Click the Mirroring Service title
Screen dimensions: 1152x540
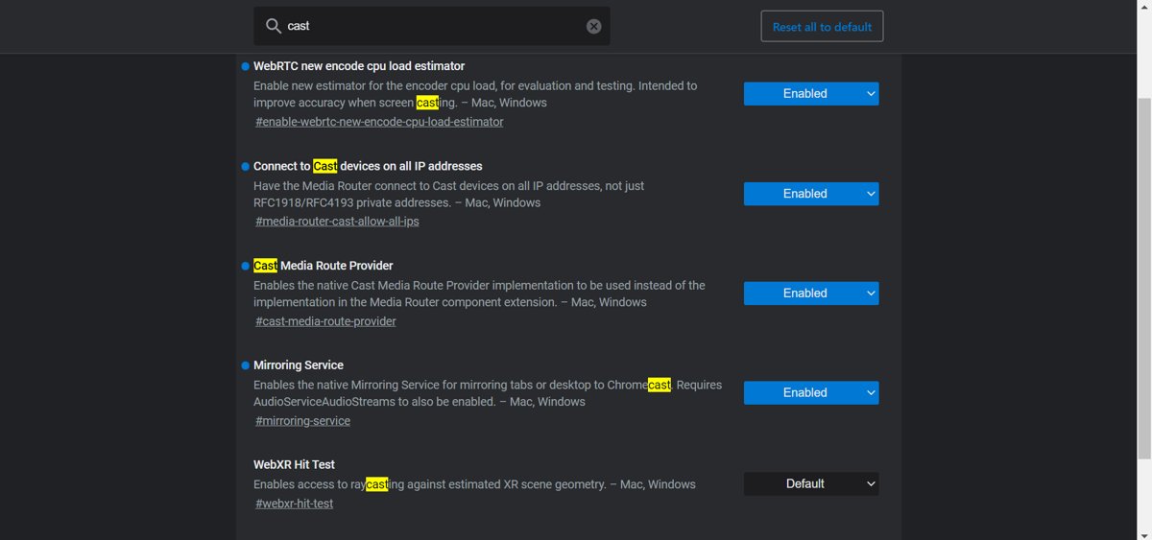[299, 365]
